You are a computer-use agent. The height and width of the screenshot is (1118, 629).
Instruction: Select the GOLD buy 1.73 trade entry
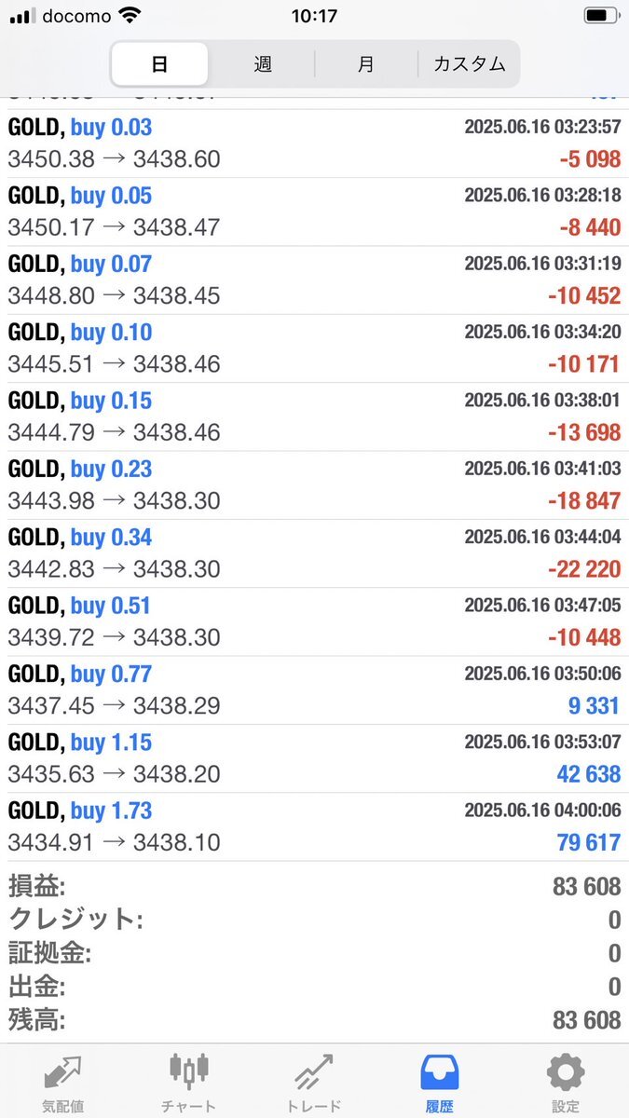[x=314, y=826]
